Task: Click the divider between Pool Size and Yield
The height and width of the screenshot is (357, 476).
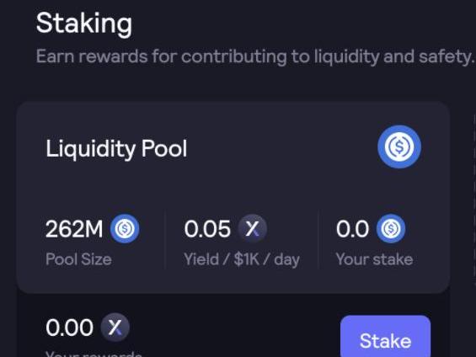Action: [165, 240]
